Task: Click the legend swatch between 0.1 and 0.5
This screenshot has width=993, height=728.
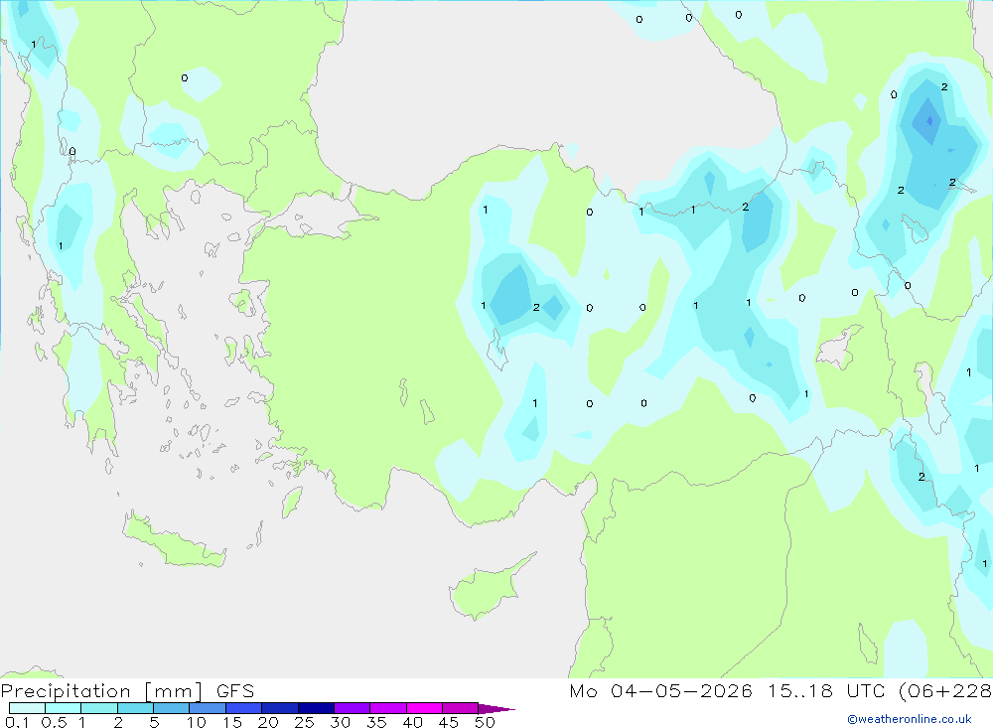Action: [27, 708]
